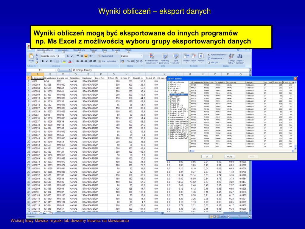Click the percent style icon
Image resolution: width=305 pixels, height=229 pixels.
coord(128,61)
